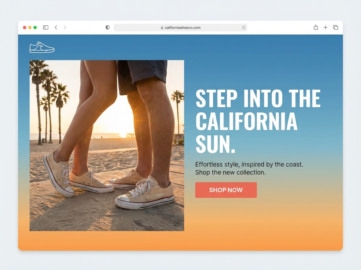Click the green full-screen traffic light
Image resolution: width=361 pixels, height=270 pixels.
[35, 27]
